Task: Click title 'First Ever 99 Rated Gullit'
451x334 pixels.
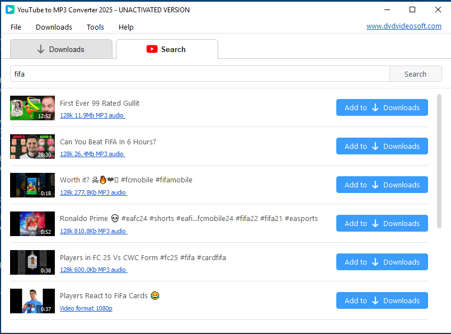Action: pyautogui.click(x=100, y=104)
